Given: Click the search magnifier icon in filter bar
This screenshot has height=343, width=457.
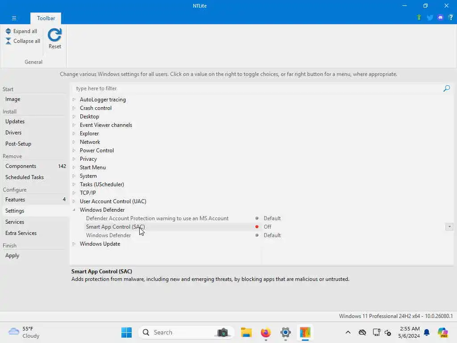Looking at the screenshot, I should pyautogui.click(x=446, y=88).
